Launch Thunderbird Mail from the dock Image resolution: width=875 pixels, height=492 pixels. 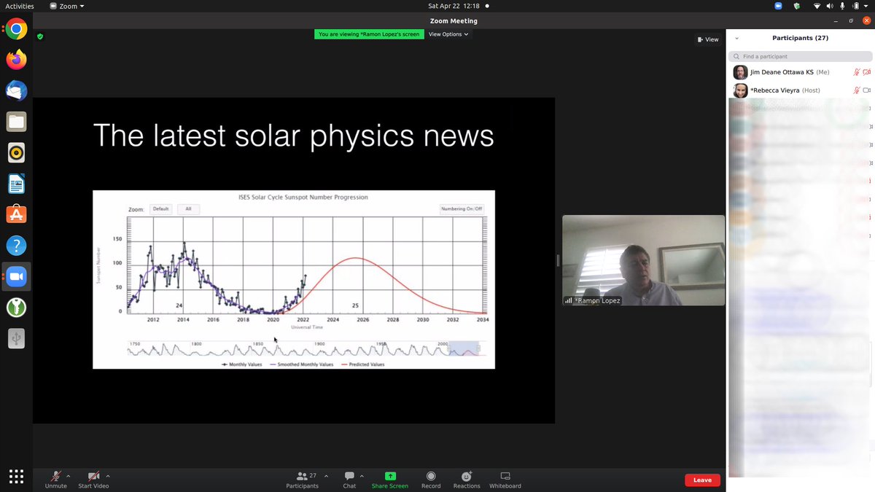pyautogui.click(x=16, y=90)
